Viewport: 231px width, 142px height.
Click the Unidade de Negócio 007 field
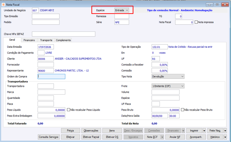point(35,10)
